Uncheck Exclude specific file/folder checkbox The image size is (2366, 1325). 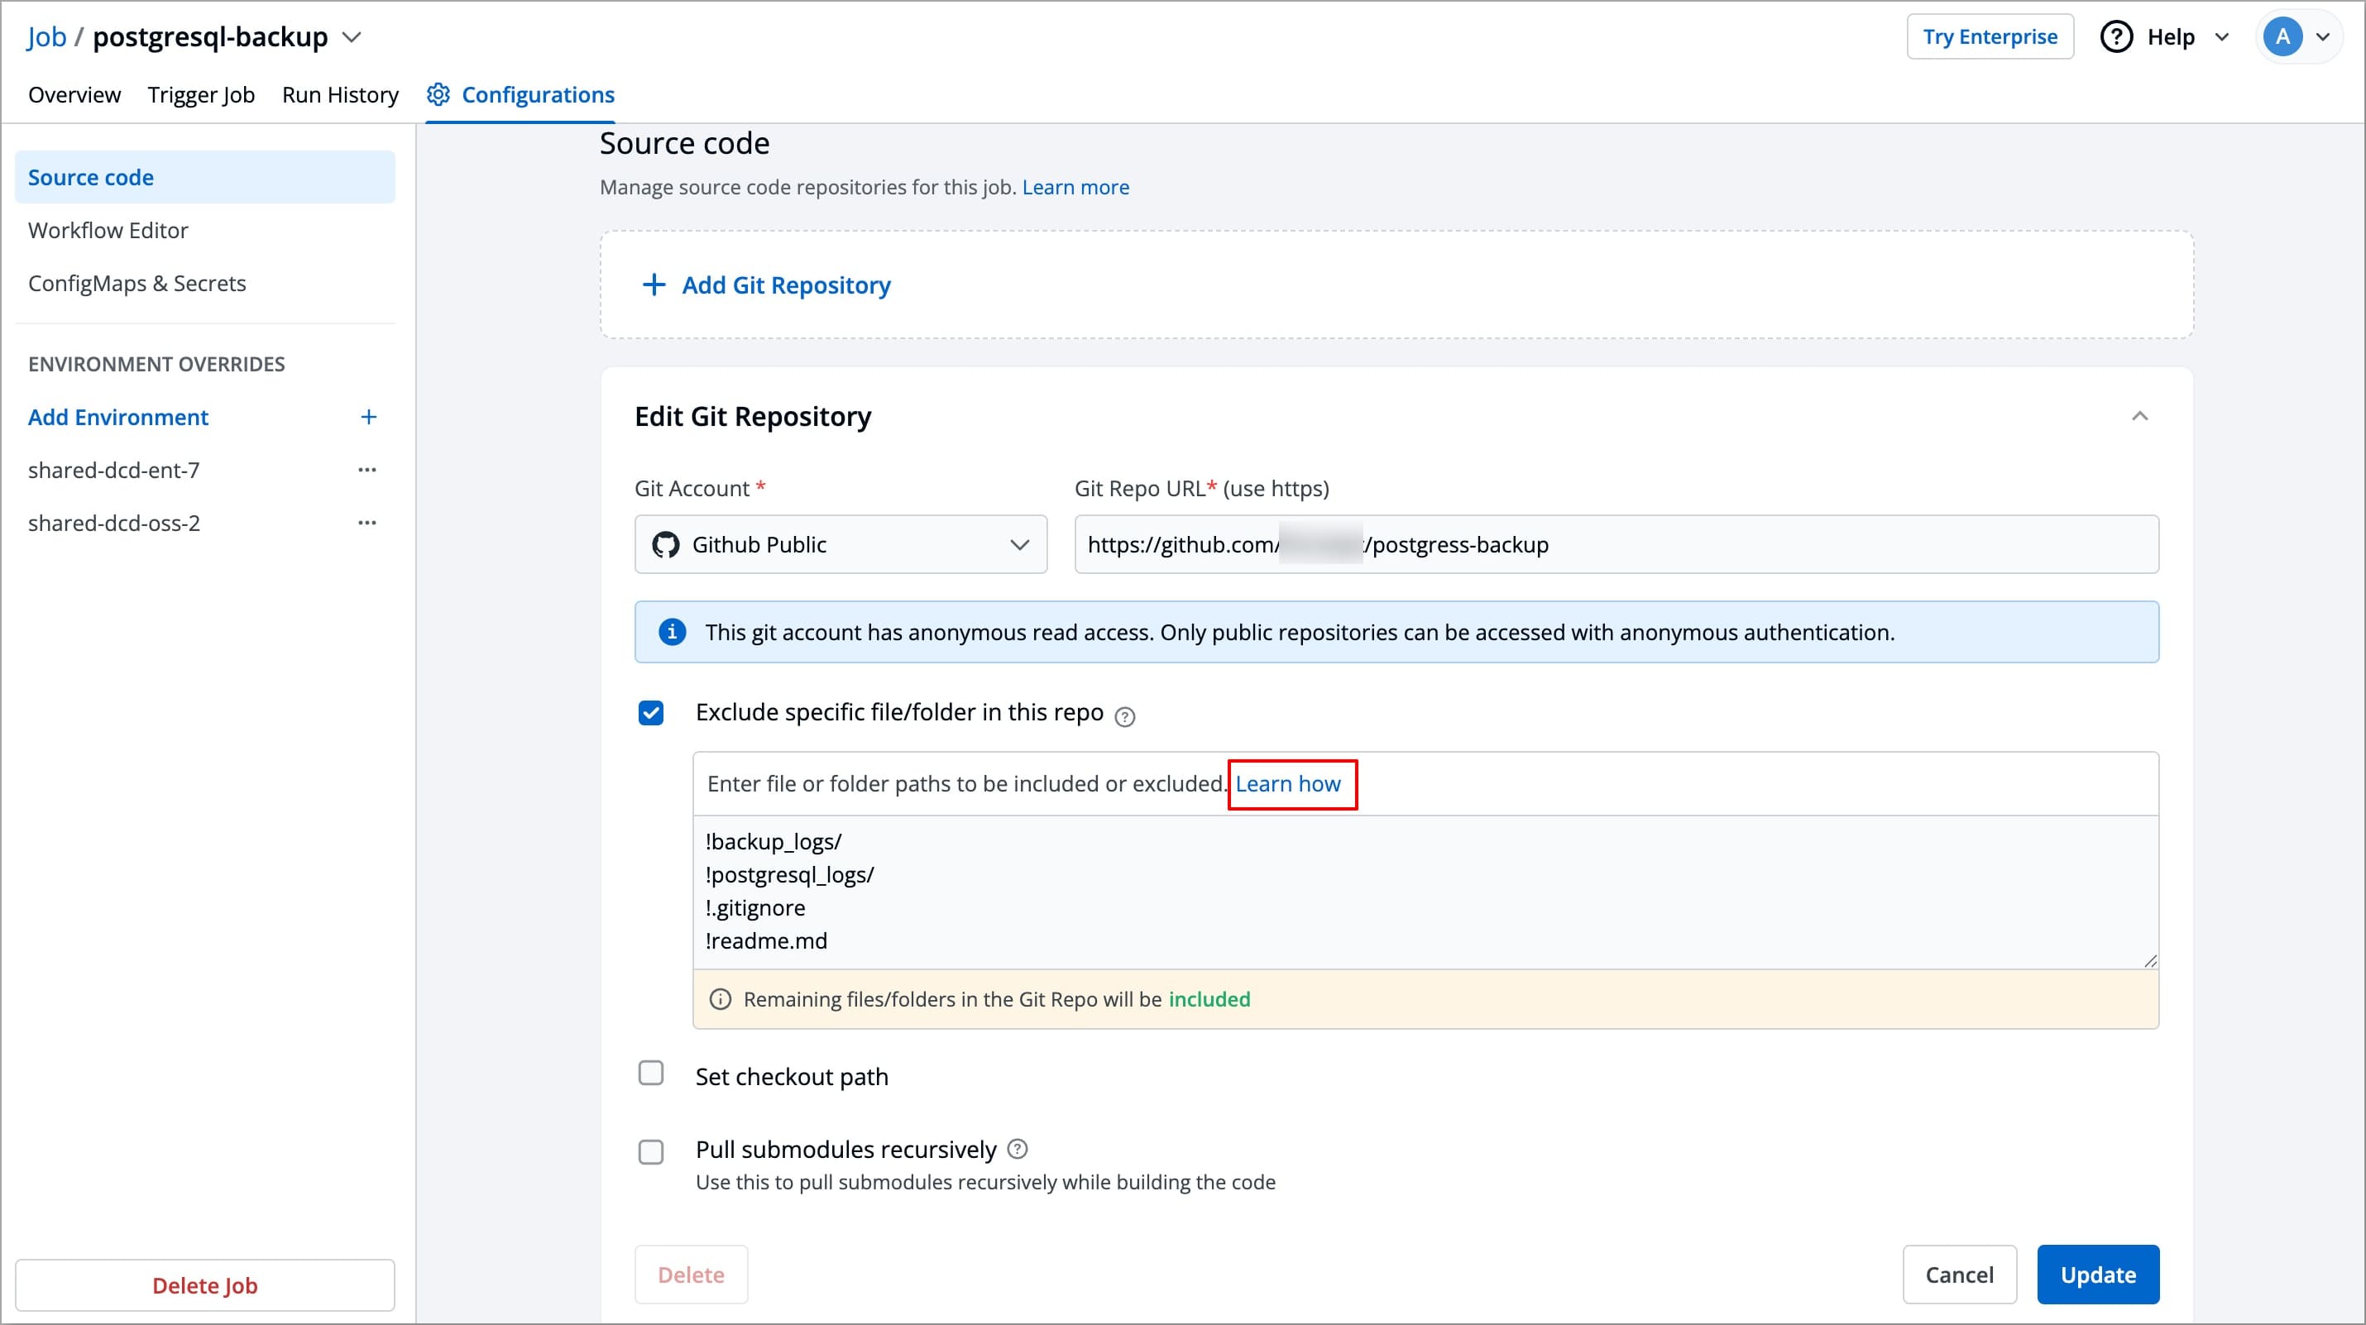[x=651, y=714]
